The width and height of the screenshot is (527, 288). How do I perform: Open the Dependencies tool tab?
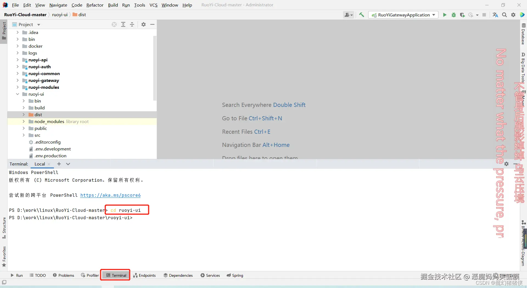coord(178,275)
